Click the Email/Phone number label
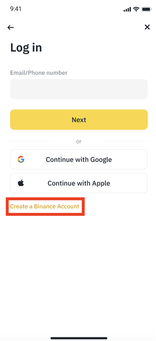Image resolution: width=156 pixels, height=341 pixels. pos(39,73)
